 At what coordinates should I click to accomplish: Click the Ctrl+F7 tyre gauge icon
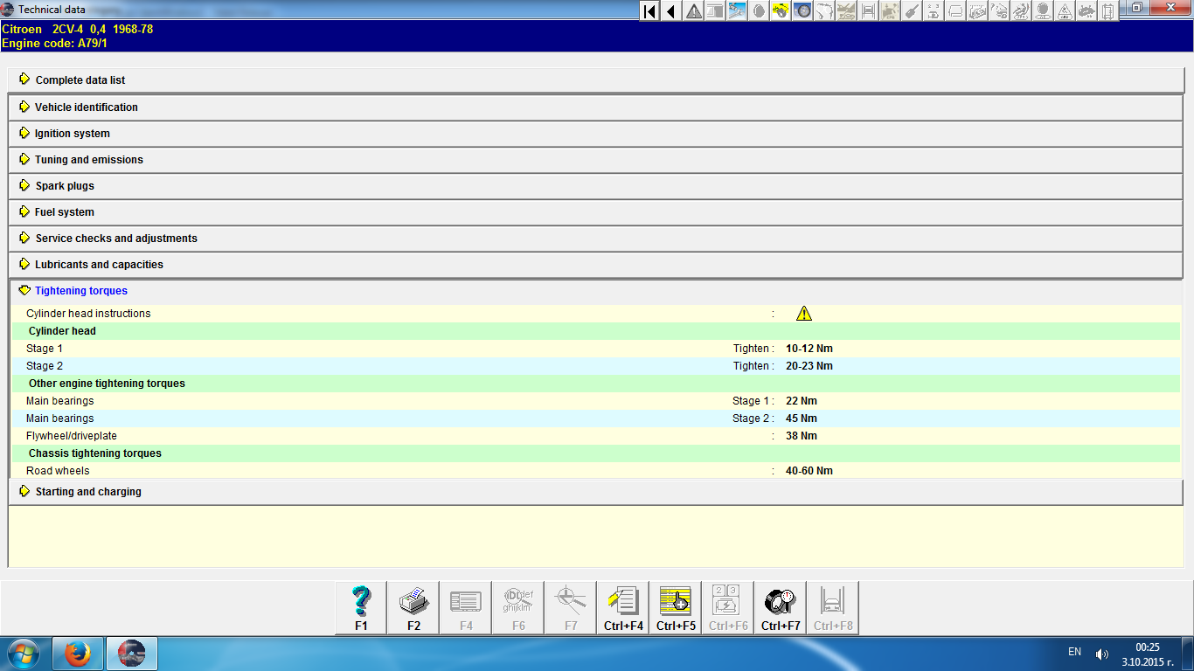point(781,607)
